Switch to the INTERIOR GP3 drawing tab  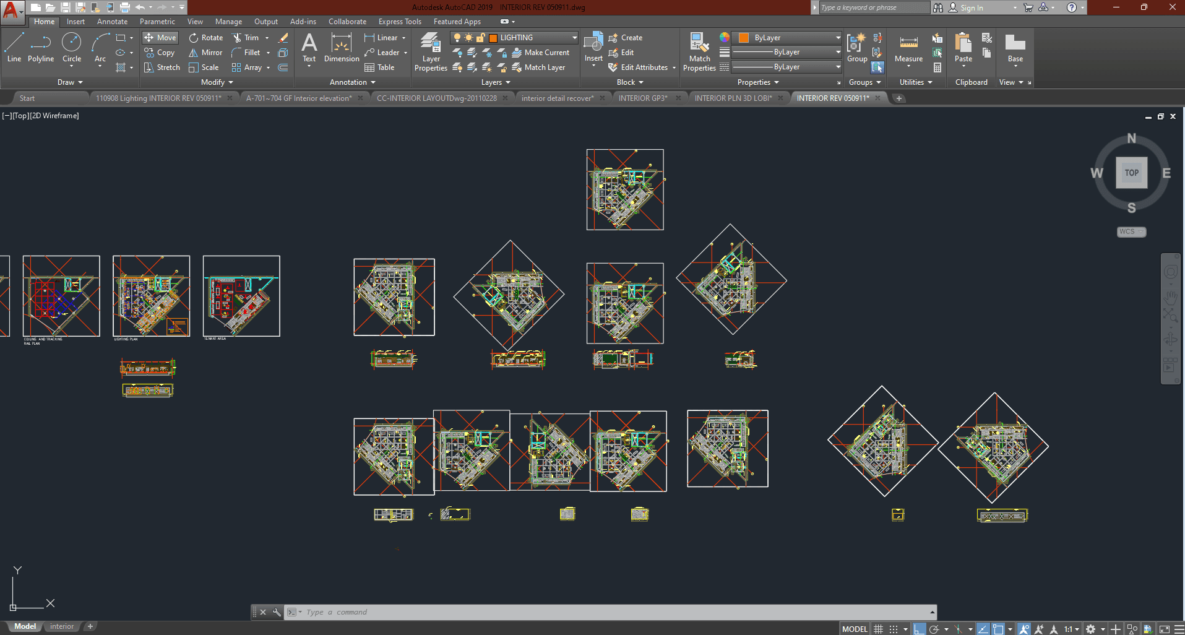point(643,98)
